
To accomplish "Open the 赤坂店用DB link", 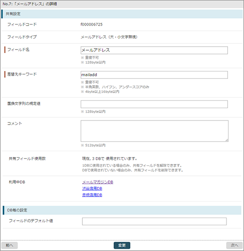I will pos(92,195).
